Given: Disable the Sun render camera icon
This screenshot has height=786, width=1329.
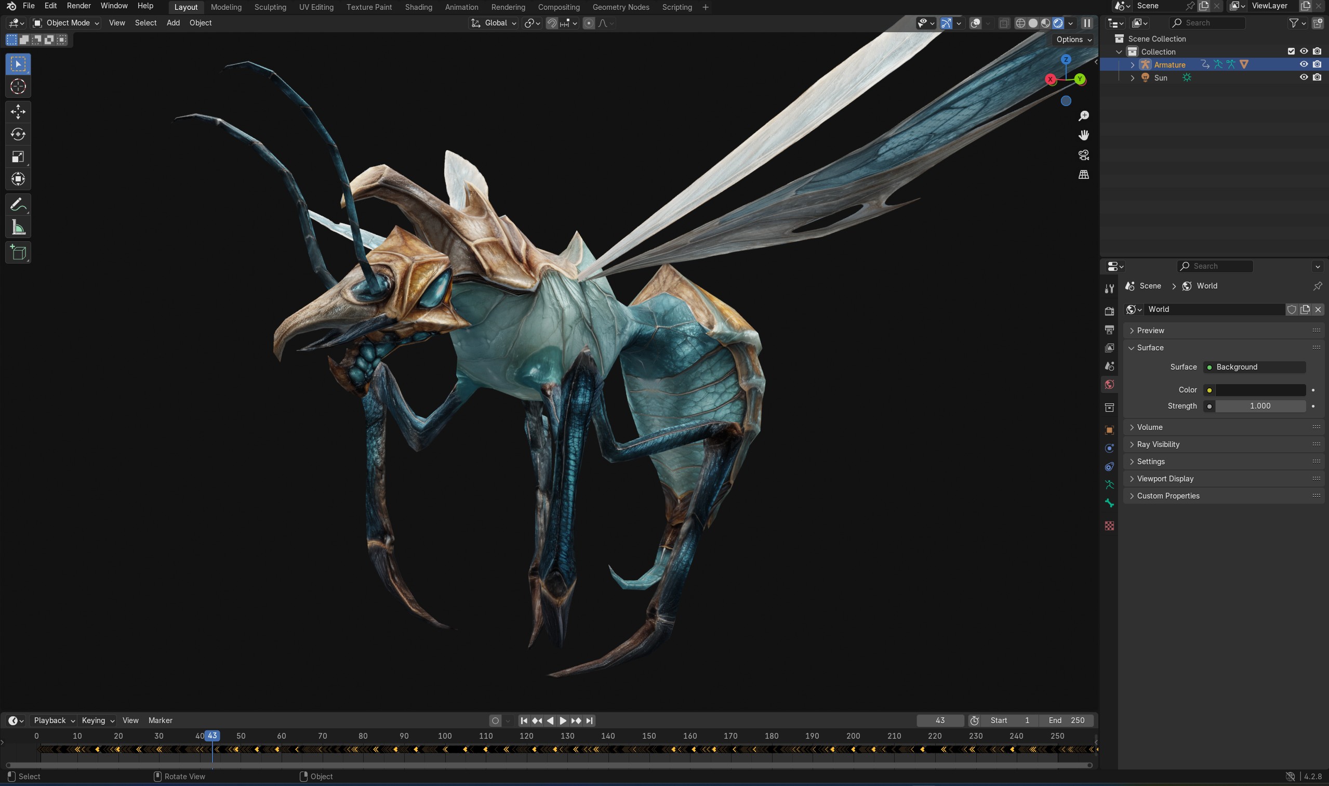Looking at the screenshot, I should (x=1317, y=77).
